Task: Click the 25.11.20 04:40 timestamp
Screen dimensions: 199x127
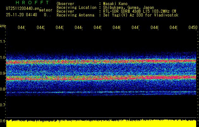Action: click(x=22, y=15)
